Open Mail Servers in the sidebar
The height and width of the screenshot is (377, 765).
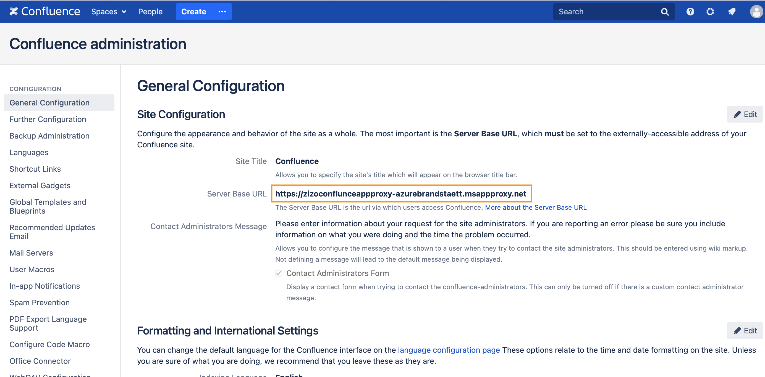31,253
